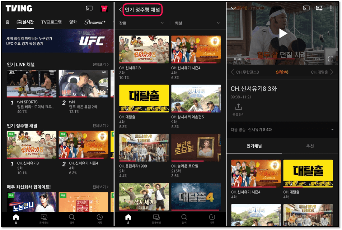The image size is (342, 230).
Task: Open the orange 연애 show thumbnail
Action: [x=83, y=202]
